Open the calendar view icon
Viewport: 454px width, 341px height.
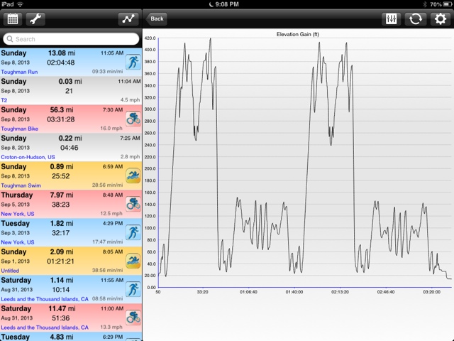tap(13, 19)
